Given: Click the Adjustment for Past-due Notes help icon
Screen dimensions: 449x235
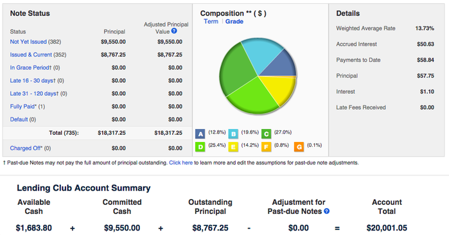Looking at the screenshot, I should point(326,211).
